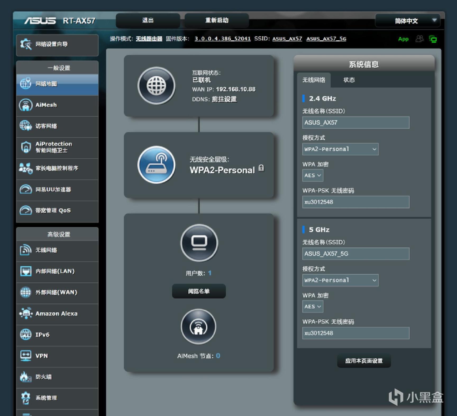Open the DDNS 前往设置 link

point(224,99)
